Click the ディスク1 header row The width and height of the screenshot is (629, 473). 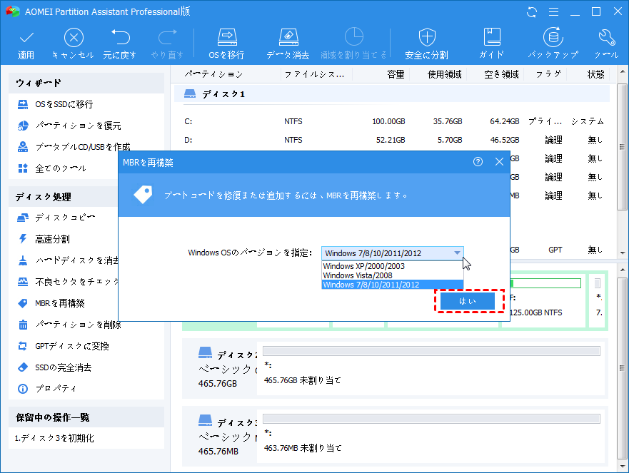click(x=391, y=94)
